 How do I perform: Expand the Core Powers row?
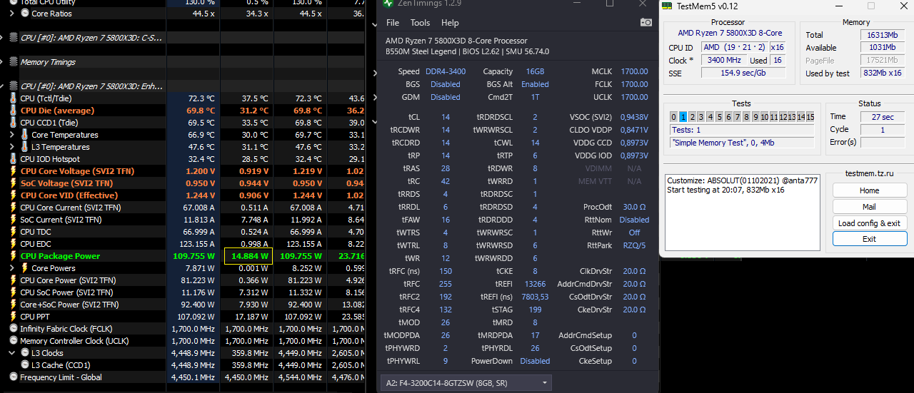coord(11,268)
